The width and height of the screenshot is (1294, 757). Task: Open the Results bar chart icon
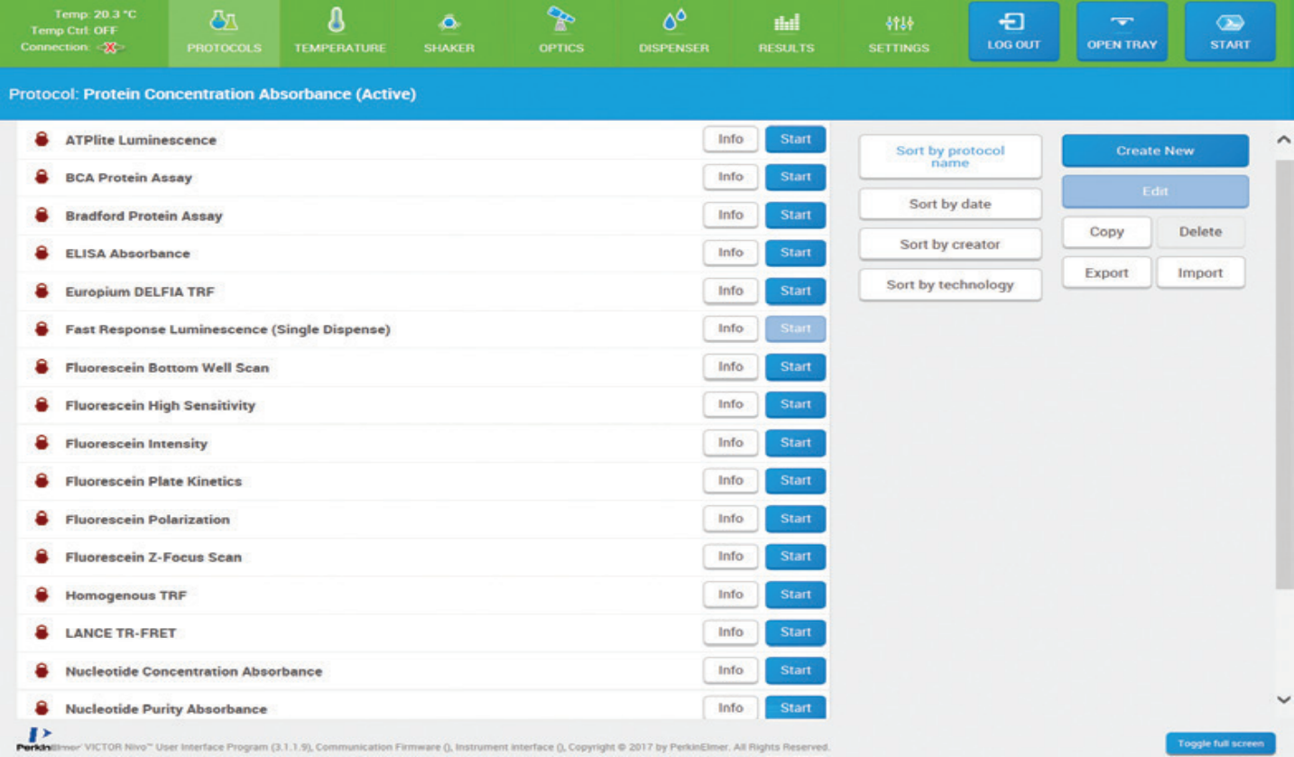coord(786,22)
